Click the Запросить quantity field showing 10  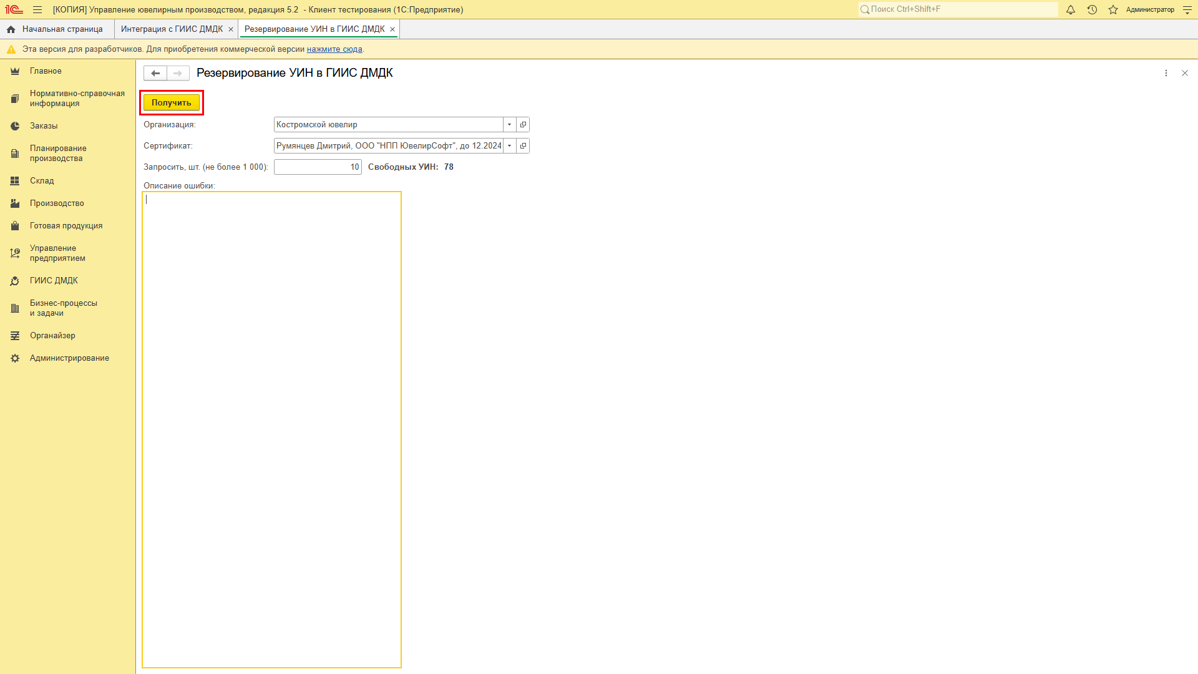coord(318,167)
